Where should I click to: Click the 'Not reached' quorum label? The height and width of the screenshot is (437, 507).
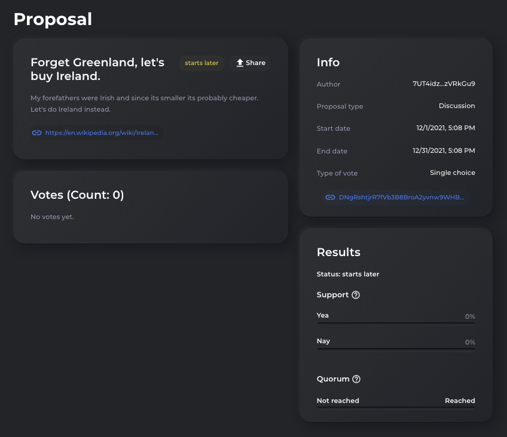338,401
